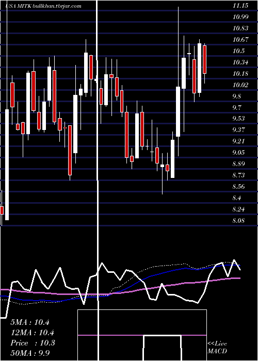Select the 8.24 price axis label

tap(238, 209)
